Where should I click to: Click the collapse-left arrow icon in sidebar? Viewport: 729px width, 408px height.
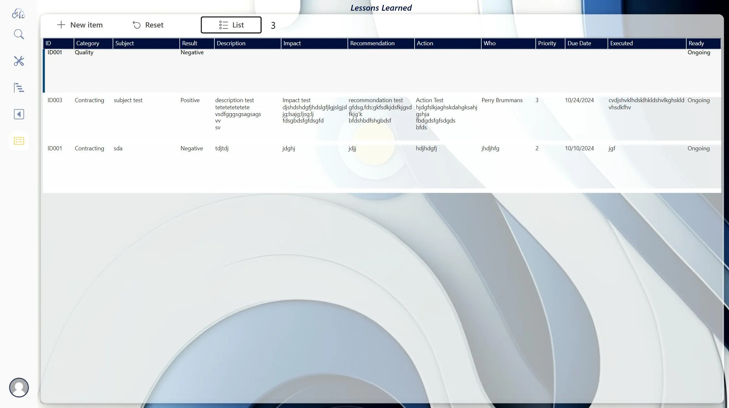pyautogui.click(x=19, y=114)
